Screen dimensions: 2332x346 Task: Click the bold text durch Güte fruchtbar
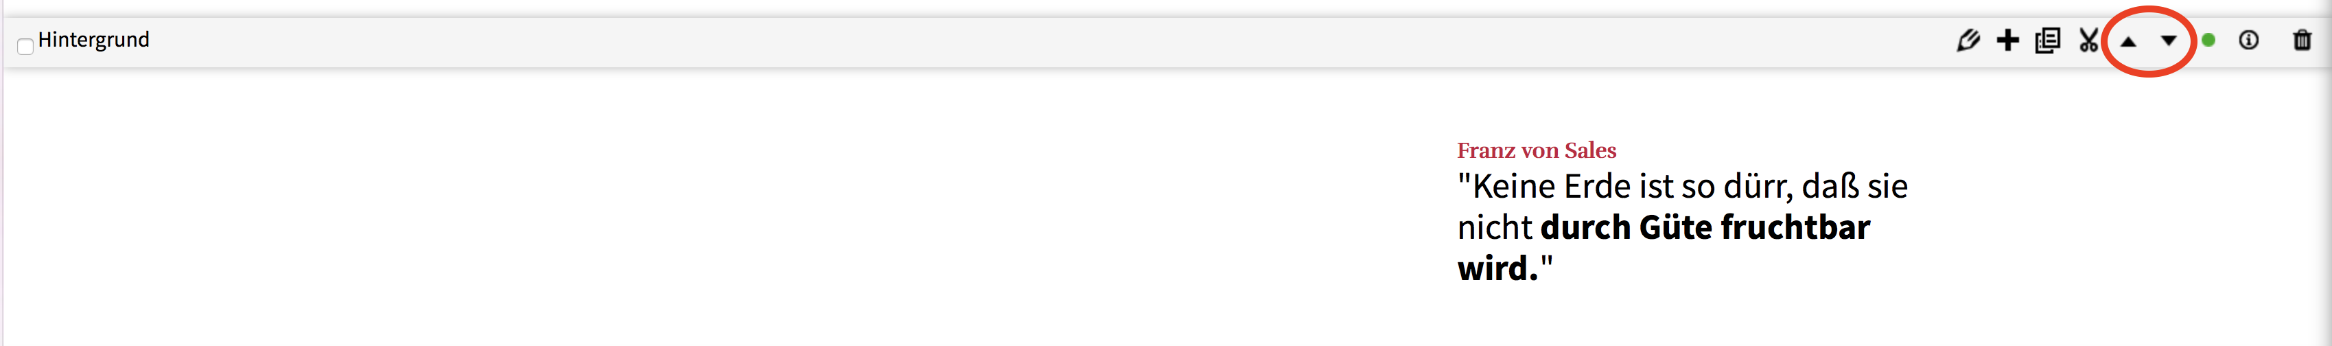1705,227
